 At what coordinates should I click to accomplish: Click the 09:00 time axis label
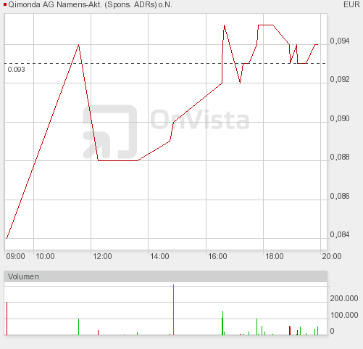[15, 256]
